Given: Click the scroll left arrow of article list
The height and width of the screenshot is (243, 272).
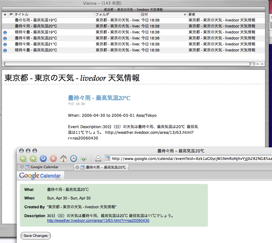Looking at the screenshot, I should pyautogui.click(x=257, y=64).
